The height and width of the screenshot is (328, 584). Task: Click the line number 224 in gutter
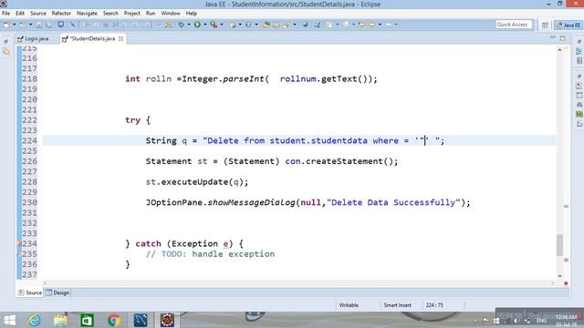coord(29,140)
